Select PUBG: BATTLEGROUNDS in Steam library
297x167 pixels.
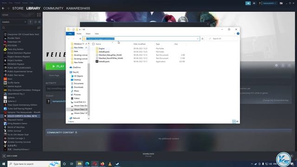(19, 68)
